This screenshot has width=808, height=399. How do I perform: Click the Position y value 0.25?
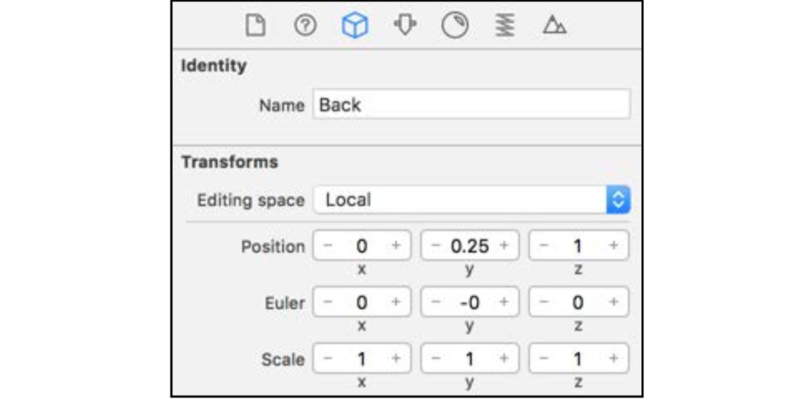(x=470, y=246)
